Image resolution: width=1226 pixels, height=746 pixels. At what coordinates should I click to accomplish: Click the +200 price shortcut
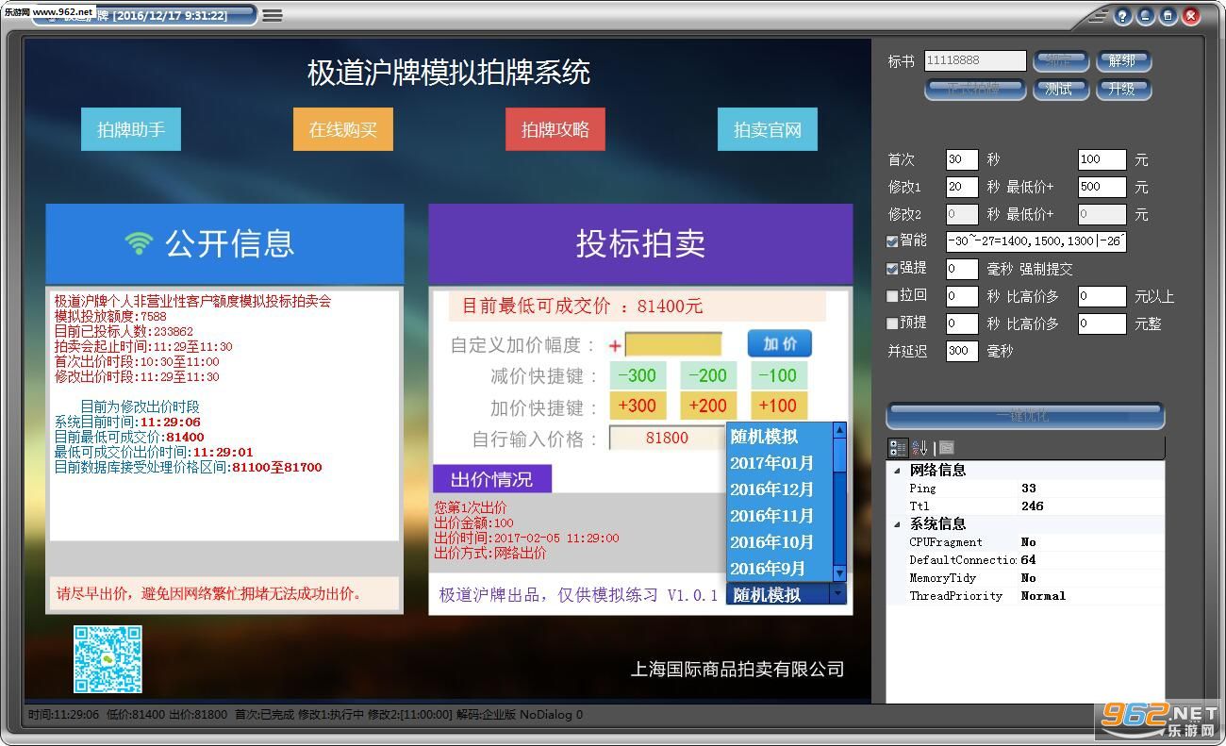click(707, 406)
